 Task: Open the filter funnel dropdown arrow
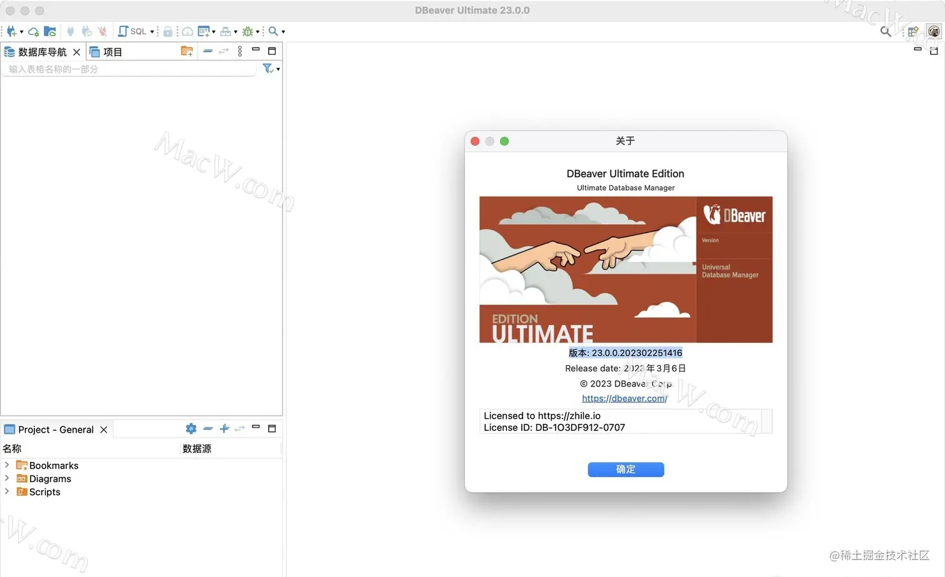(x=278, y=69)
